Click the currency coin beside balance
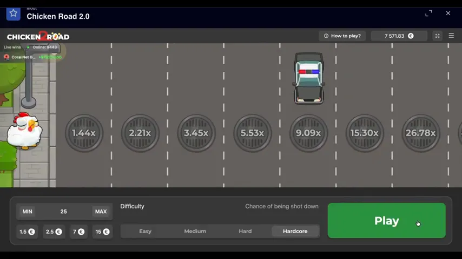Image resolution: width=462 pixels, height=259 pixels. (411, 36)
